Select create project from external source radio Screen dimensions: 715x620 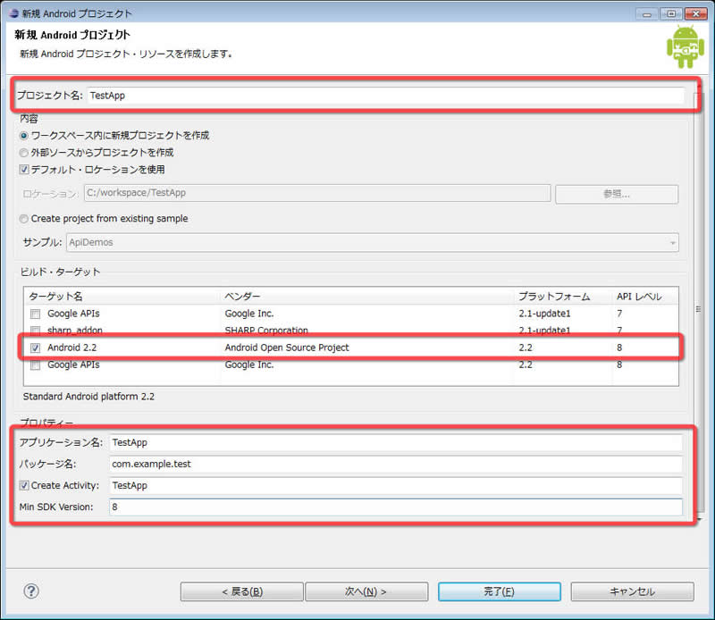point(24,153)
